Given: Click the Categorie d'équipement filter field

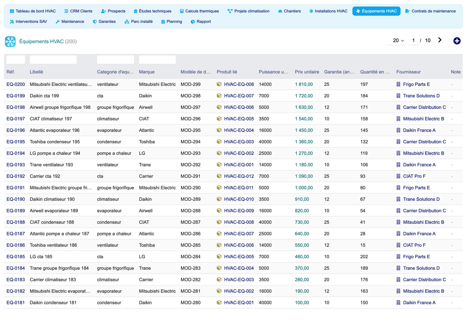Looking at the screenshot, I should tap(116, 60).
